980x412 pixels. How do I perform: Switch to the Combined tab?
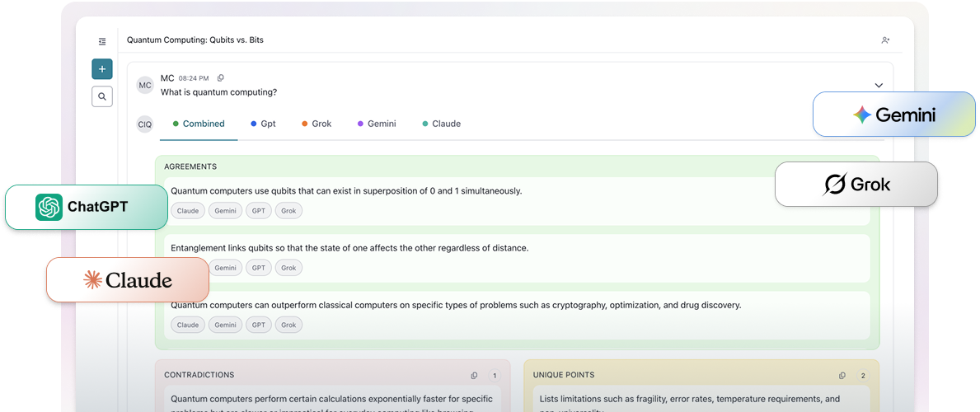(199, 124)
